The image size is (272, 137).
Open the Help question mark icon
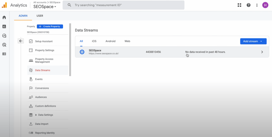(248, 5)
